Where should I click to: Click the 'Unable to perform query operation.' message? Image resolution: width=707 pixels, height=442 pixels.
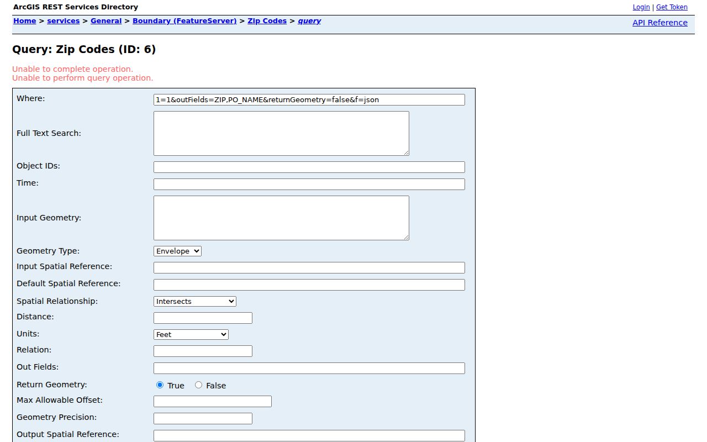point(83,78)
